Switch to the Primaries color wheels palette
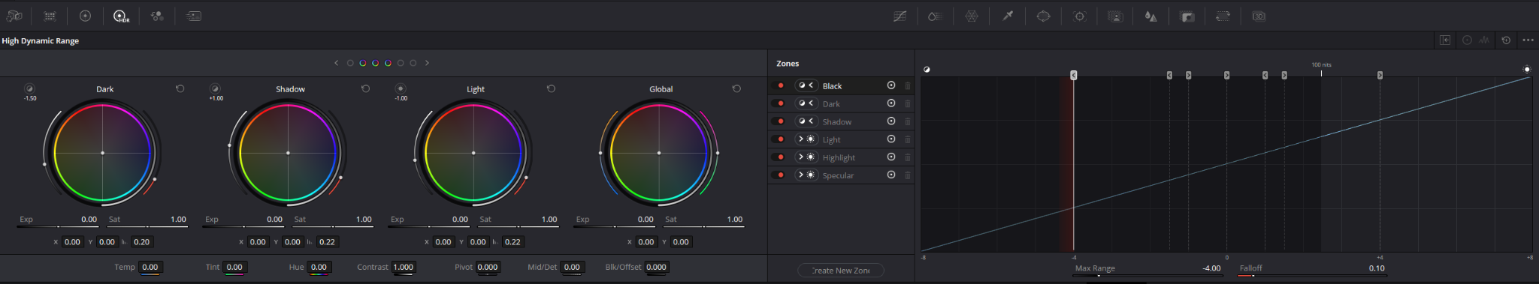Image resolution: width=1539 pixels, height=284 pixels. point(85,16)
